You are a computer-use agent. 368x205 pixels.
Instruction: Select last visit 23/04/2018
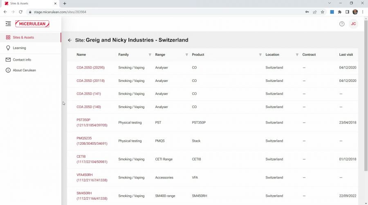pyautogui.click(x=348, y=123)
